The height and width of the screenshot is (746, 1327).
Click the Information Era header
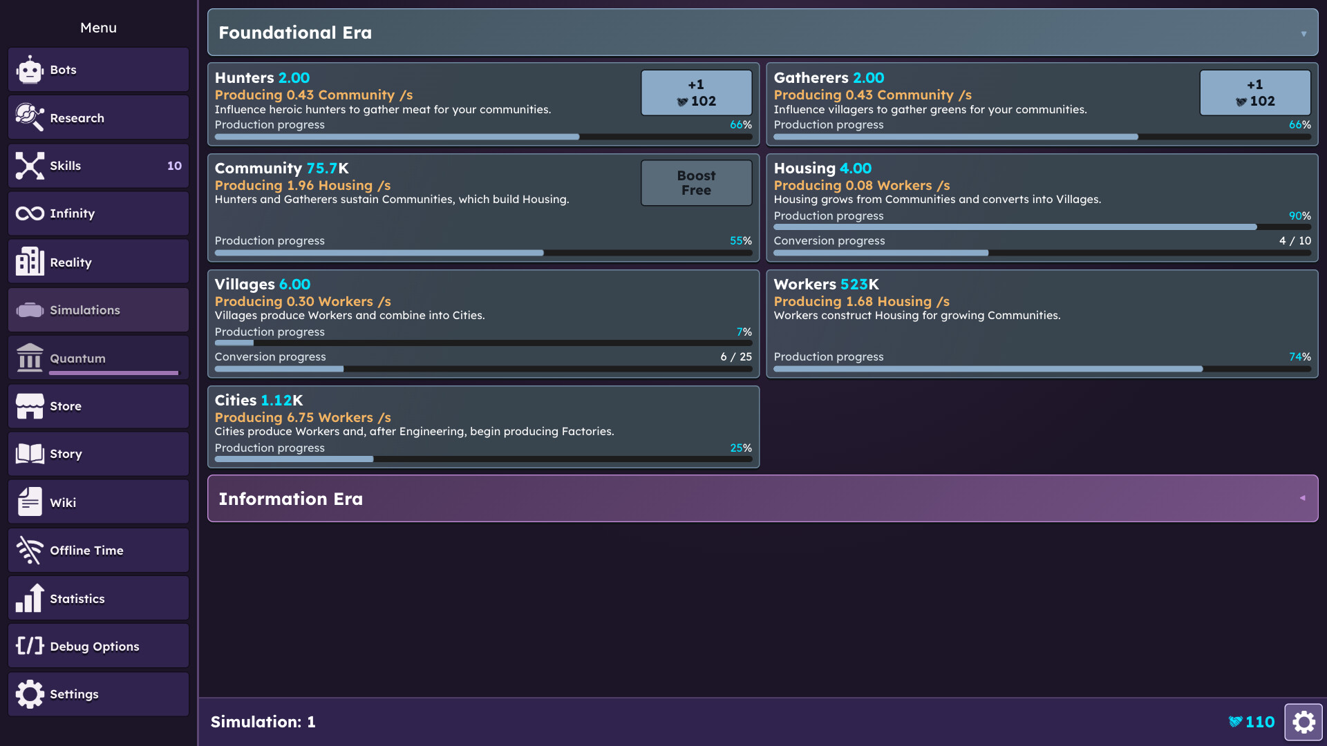[762, 498]
